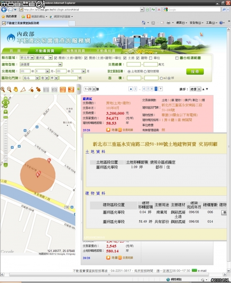The height and width of the screenshot is (283, 231).
Task: Select 建物面積 radio button
Action: click(x=145, y=71)
